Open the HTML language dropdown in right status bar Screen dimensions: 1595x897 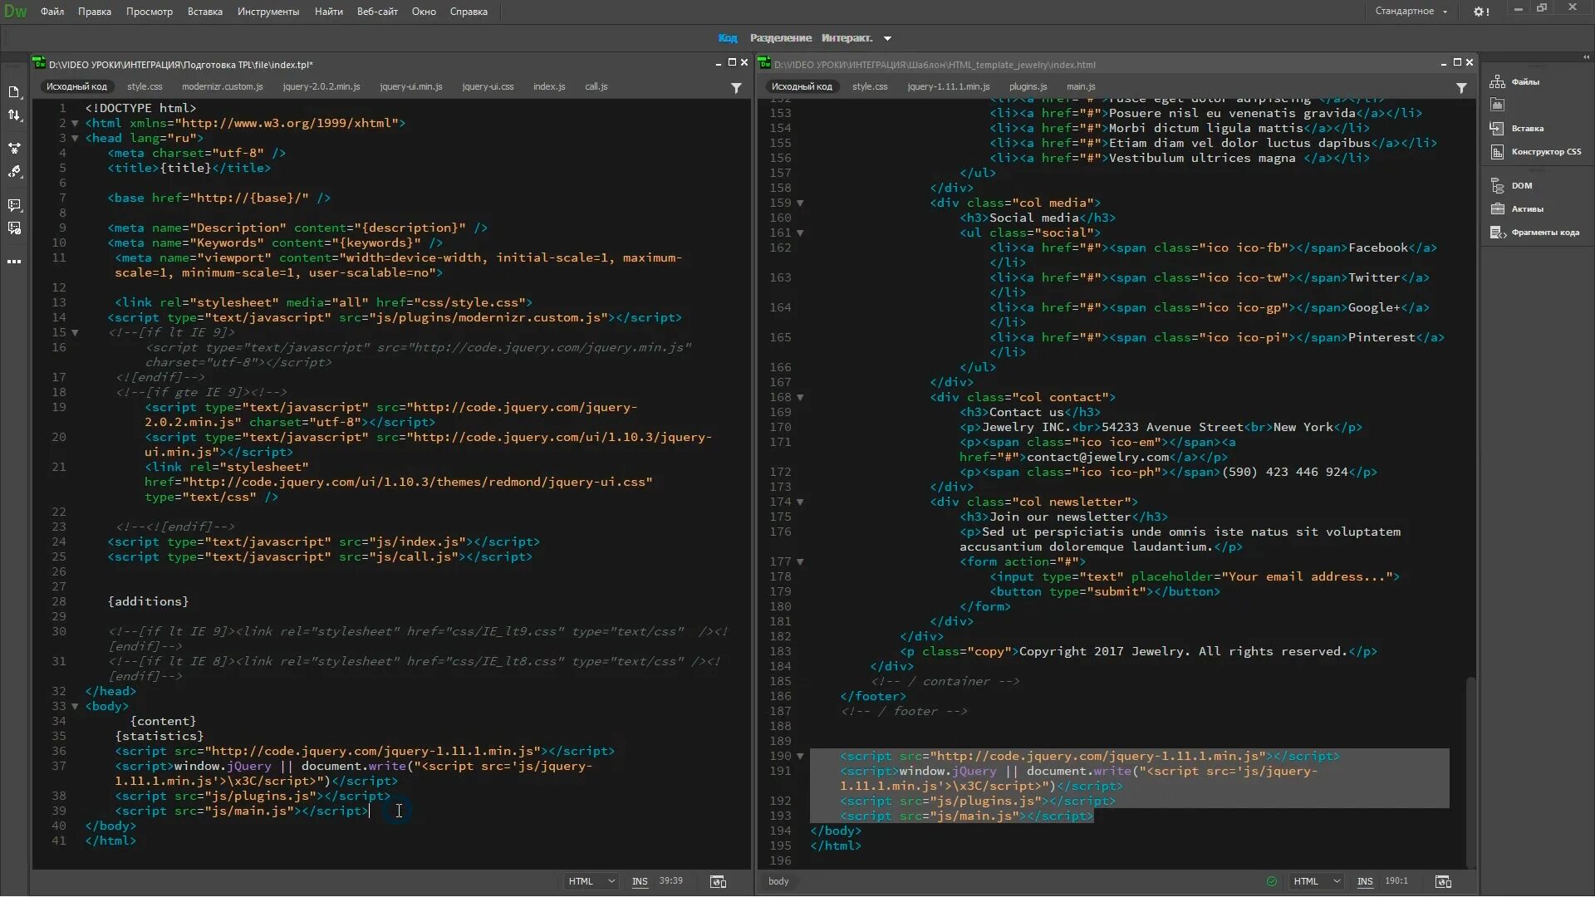[x=1316, y=881]
